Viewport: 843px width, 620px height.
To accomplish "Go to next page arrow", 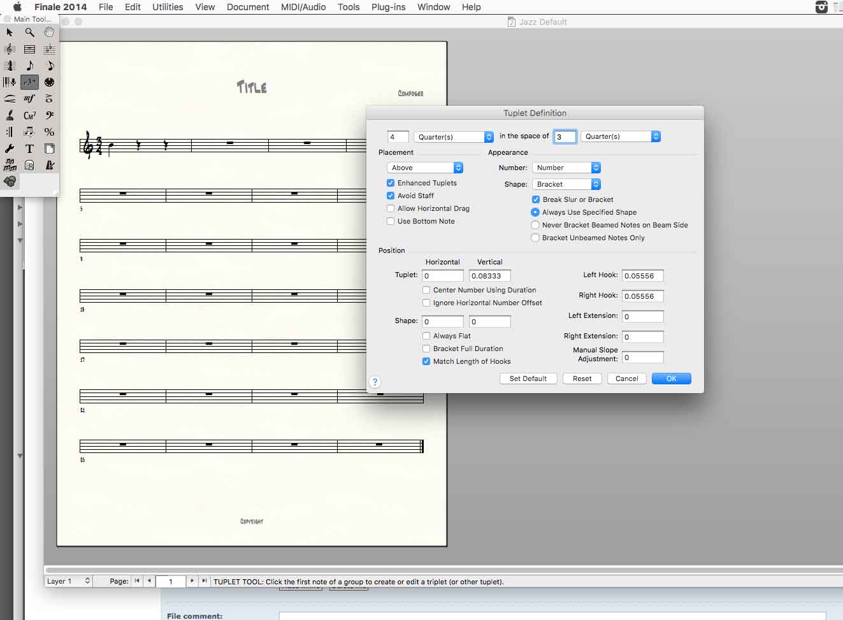I will (192, 581).
